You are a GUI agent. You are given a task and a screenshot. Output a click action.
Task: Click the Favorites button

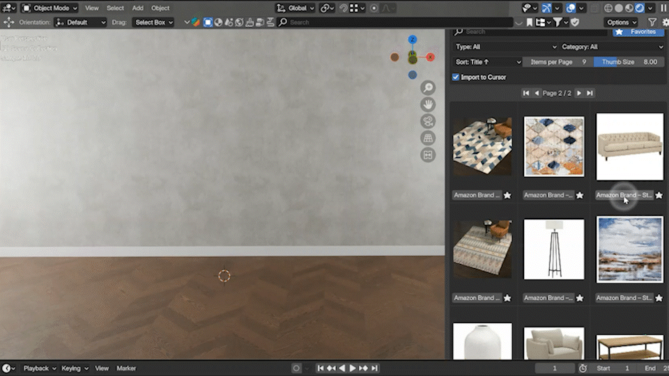638,32
